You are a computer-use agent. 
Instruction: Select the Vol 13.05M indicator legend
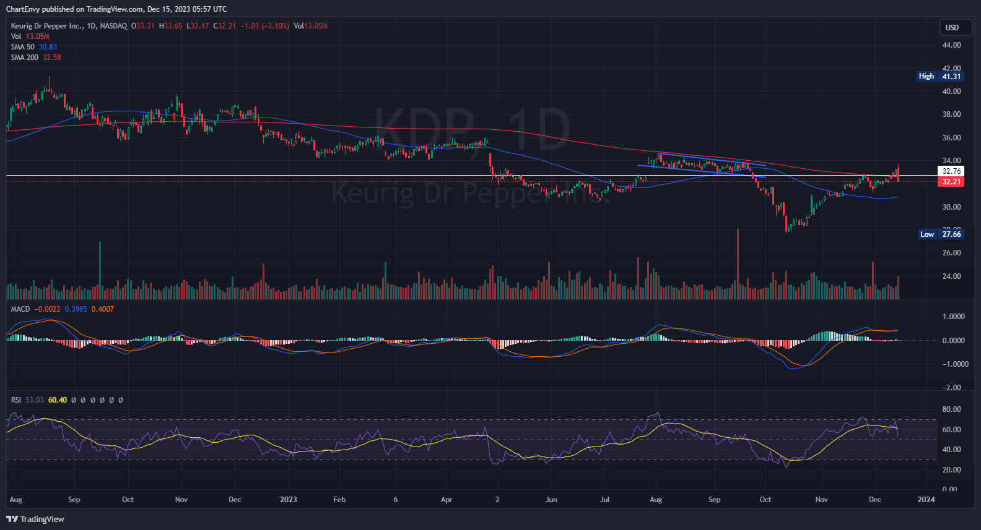tap(30, 36)
